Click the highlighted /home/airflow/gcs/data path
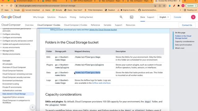The width and height of the screenshot is (198, 111). click(88, 72)
